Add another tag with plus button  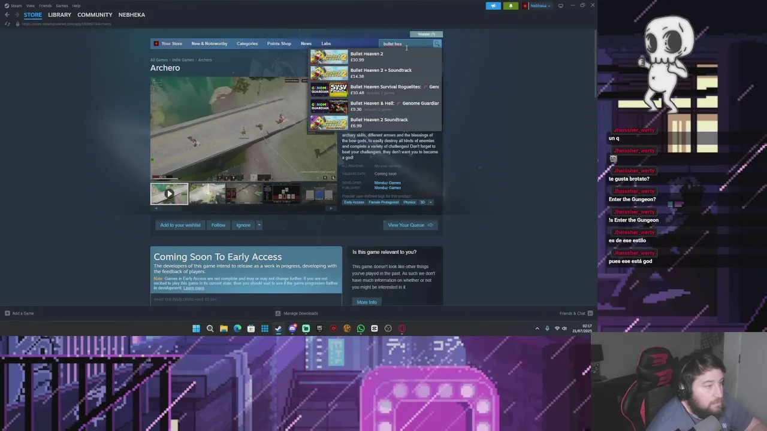click(430, 202)
